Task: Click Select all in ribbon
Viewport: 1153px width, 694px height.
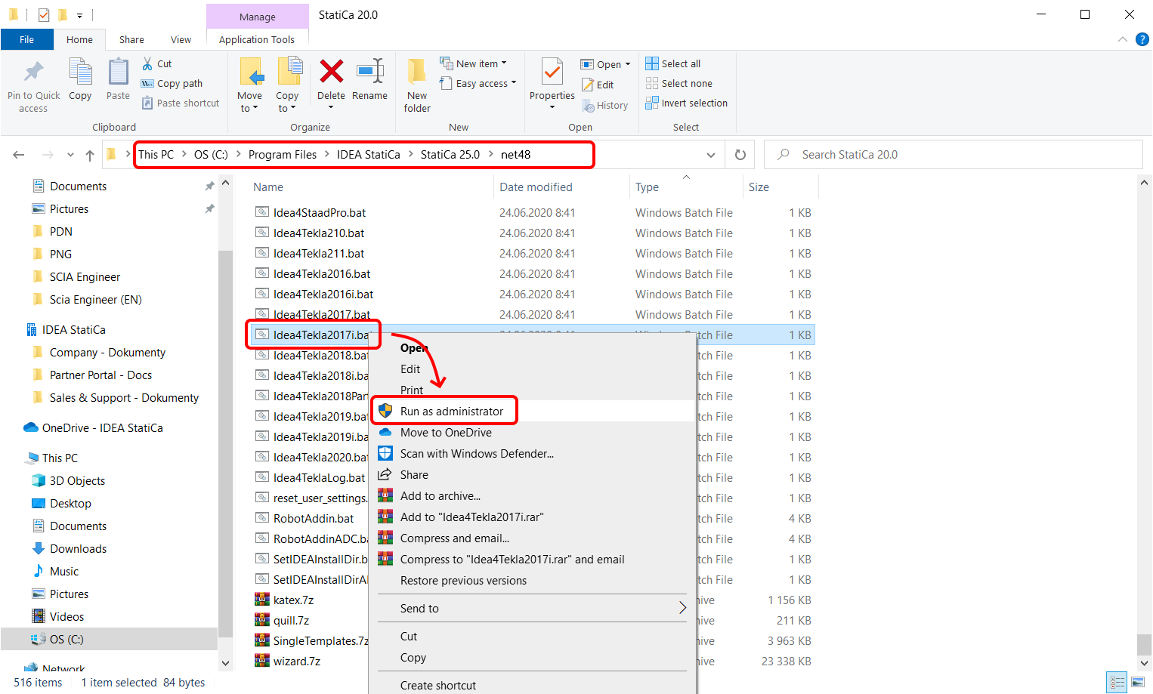Action: click(x=680, y=63)
